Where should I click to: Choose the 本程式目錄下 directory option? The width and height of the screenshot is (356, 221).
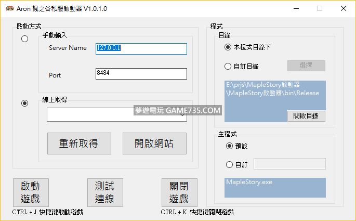point(228,47)
